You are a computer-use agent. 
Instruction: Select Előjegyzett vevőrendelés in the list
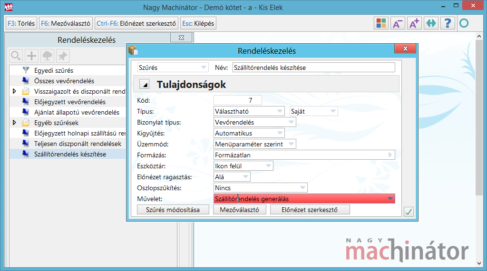tap(68, 102)
